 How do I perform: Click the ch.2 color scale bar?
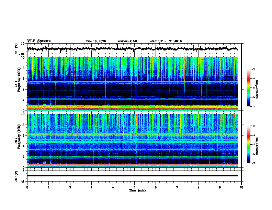248,144
